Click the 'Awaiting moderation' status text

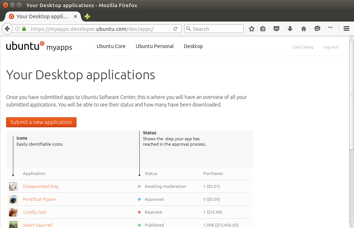point(165,186)
